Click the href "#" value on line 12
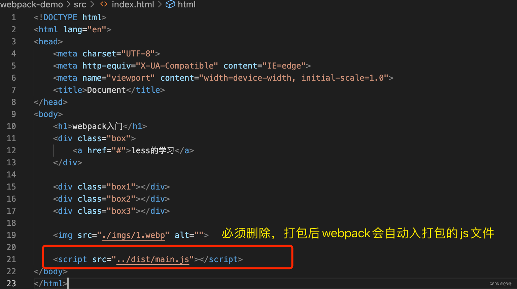Image resolution: width=517 pixels, height=289 pixels. coord(119,151)
